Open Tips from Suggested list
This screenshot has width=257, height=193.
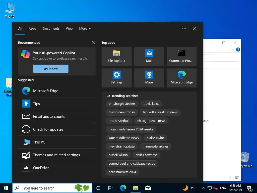[57, 104]
